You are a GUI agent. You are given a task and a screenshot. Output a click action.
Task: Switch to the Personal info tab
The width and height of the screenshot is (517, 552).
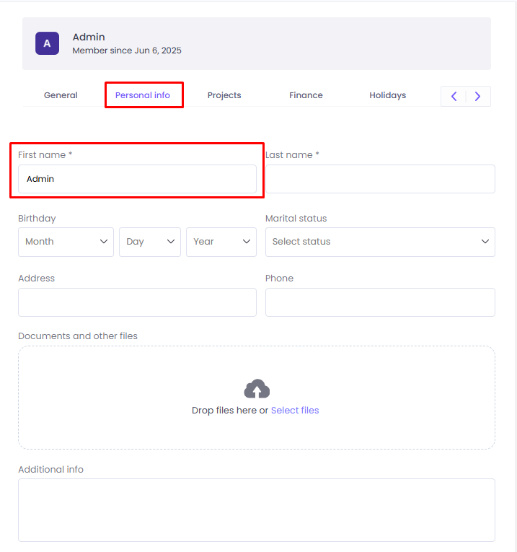(143, 95)
